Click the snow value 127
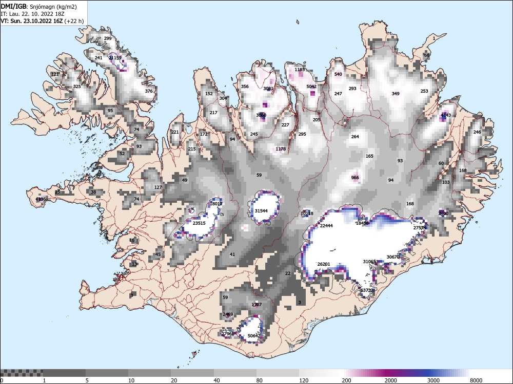Viewport: 513px width, 384px height. (158, 187)
